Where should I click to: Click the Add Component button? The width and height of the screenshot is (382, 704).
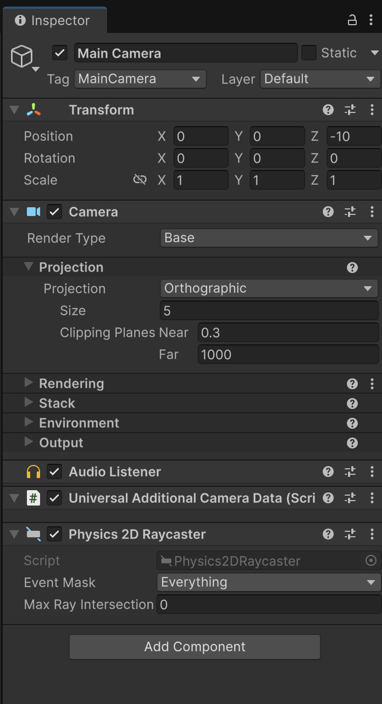coord(195,647)
